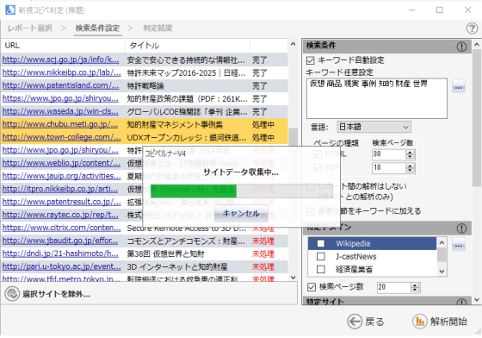This screenshot has width=482, height=338.
Task: Open the www.weblio.jp URL link
Action: 61,163
